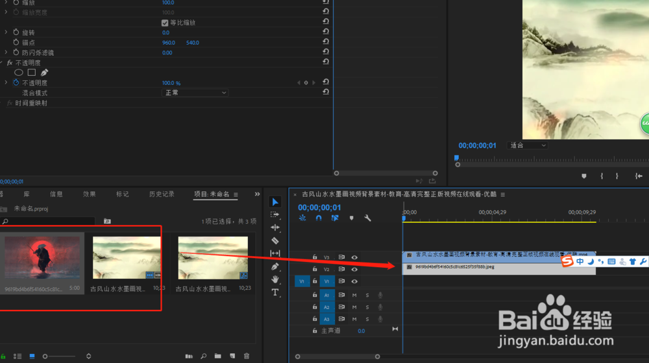The width and height of the screenshot is (649, 363).
Task: Click the project search field
Action: tap(48, 222)
